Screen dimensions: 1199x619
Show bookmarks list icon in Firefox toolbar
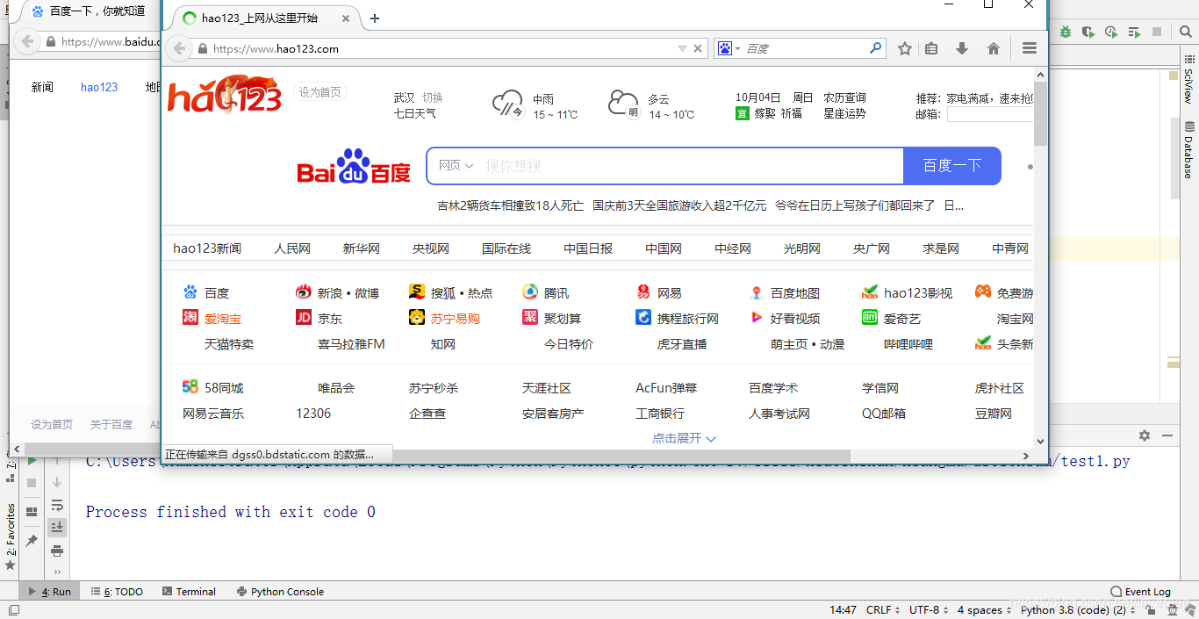[931, 48]
